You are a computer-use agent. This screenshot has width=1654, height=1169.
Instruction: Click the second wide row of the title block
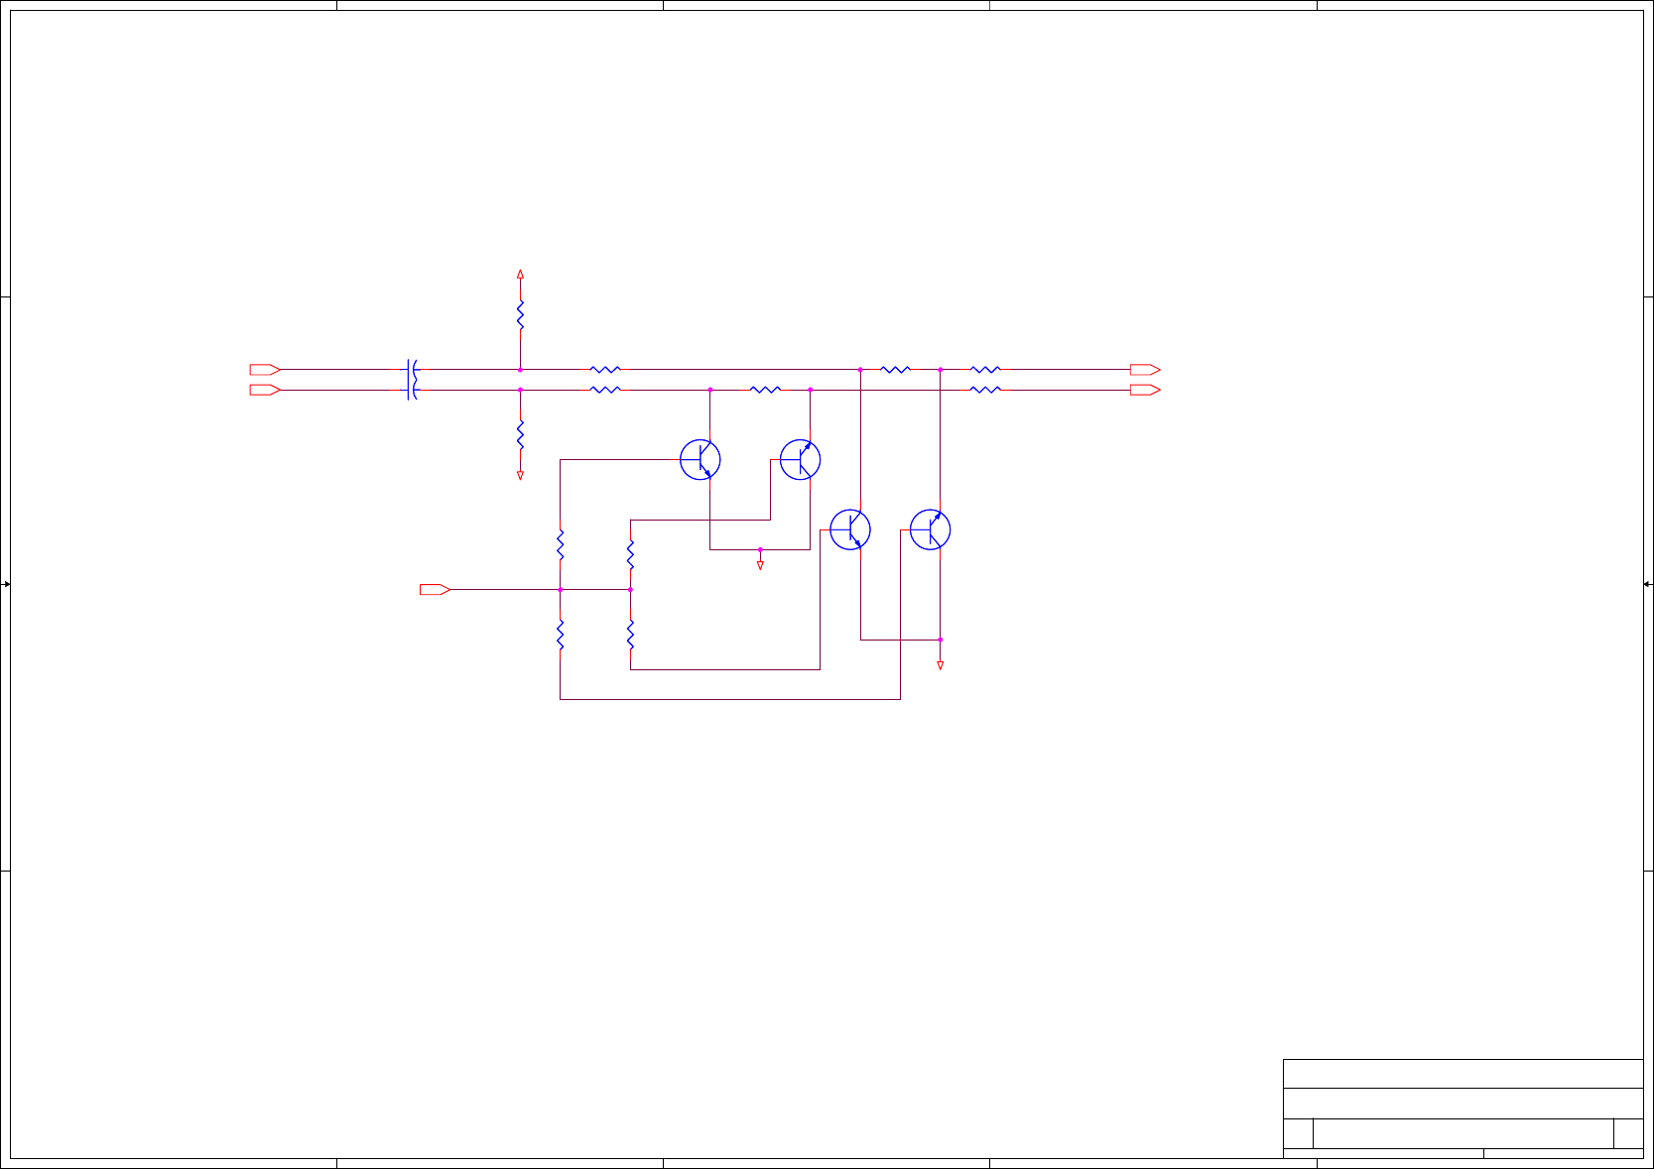1463,1104
